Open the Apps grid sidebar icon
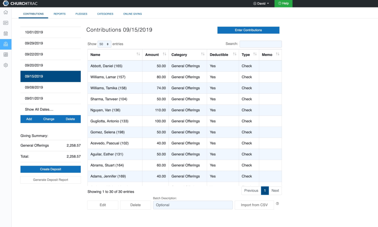The image size is (378, 227). coord(6,54)
